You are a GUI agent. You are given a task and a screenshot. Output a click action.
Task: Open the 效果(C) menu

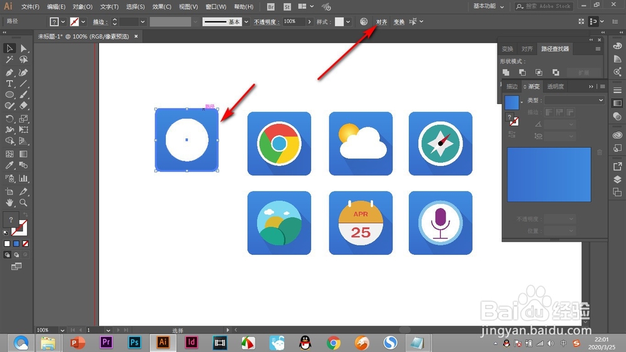tap(162, 7)
